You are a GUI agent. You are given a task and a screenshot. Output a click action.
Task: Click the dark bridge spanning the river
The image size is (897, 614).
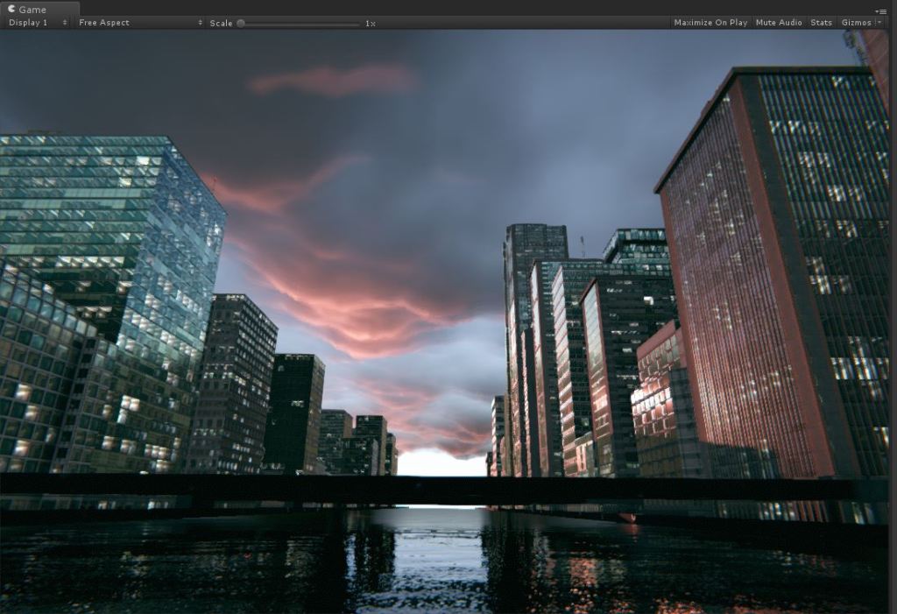click(438, 490)
